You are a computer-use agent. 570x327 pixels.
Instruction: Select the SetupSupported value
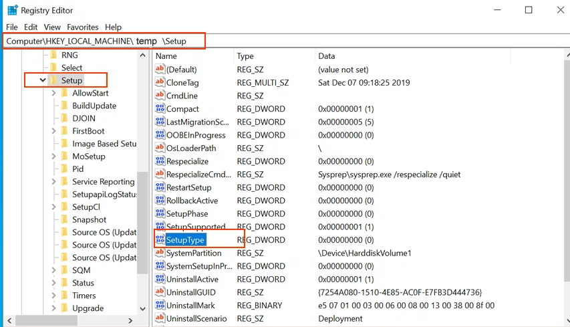[196, 226]
